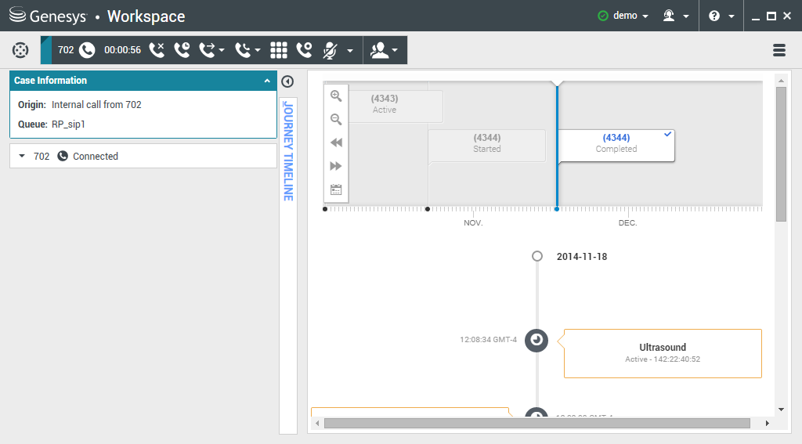End the call with the hang-up icon
The width and height of the screenshot is (802, 444).
[157, 50]
